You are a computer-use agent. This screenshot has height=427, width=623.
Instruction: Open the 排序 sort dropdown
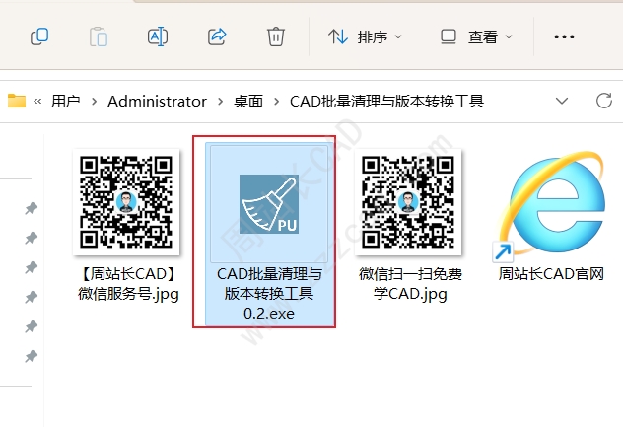pyautogui.click(x=365, y=36)
